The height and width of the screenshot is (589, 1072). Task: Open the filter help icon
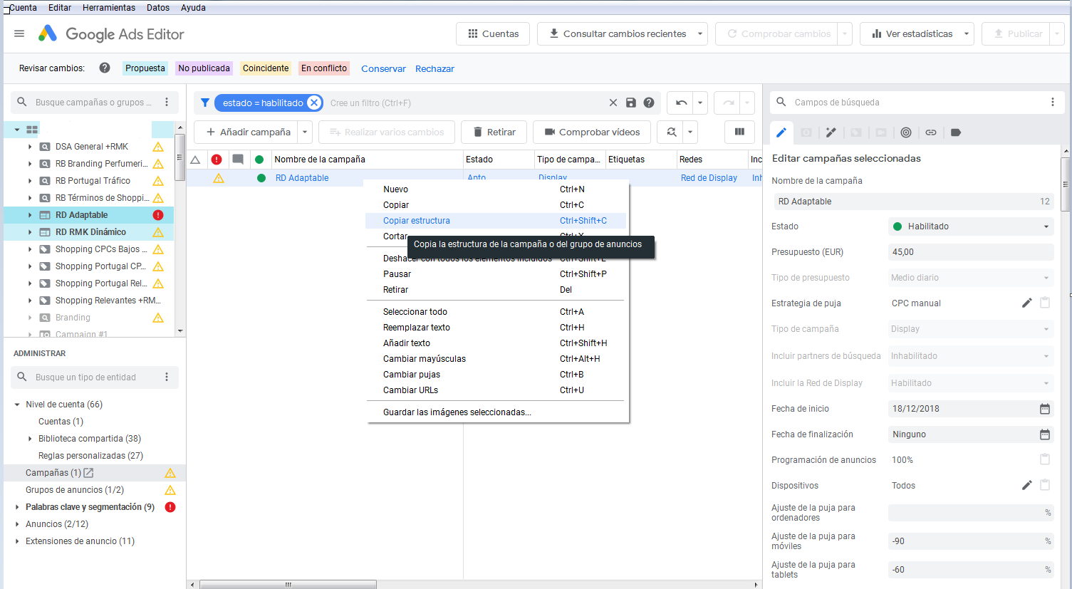click(649, 103)
